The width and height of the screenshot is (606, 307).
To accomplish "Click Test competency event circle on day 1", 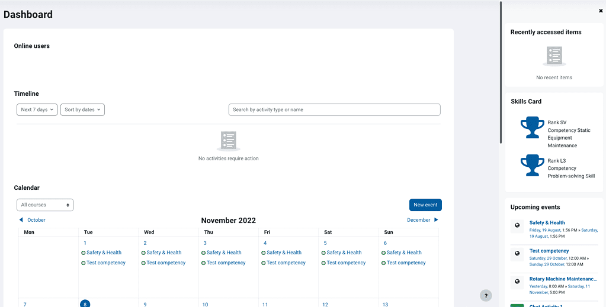I will [x=83, y=263].
